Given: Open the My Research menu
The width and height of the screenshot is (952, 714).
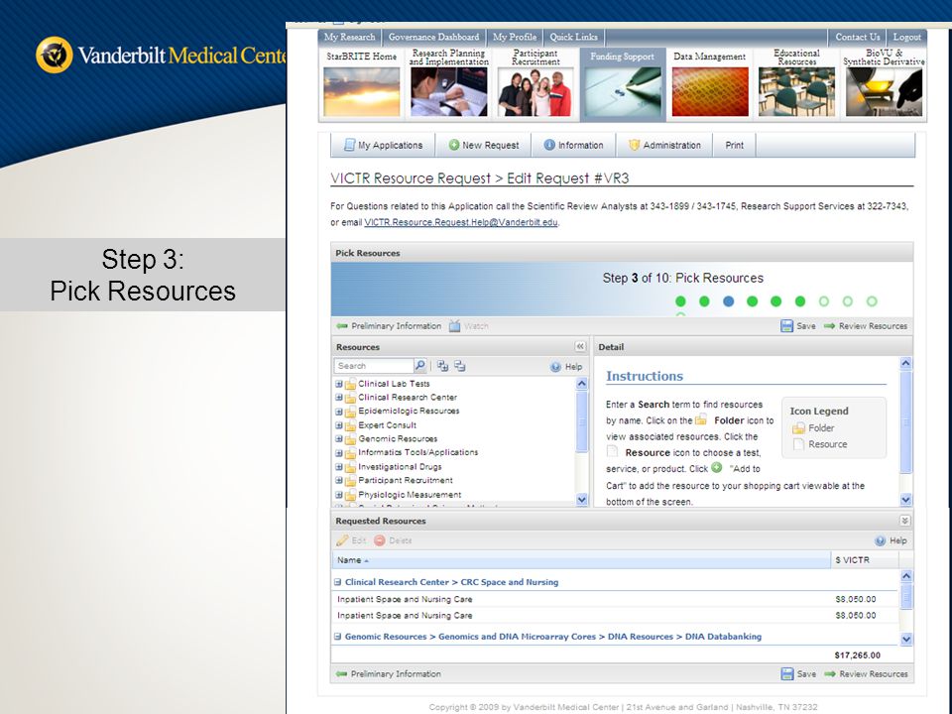Looking at the screenshot, I should tap(350, 37).
